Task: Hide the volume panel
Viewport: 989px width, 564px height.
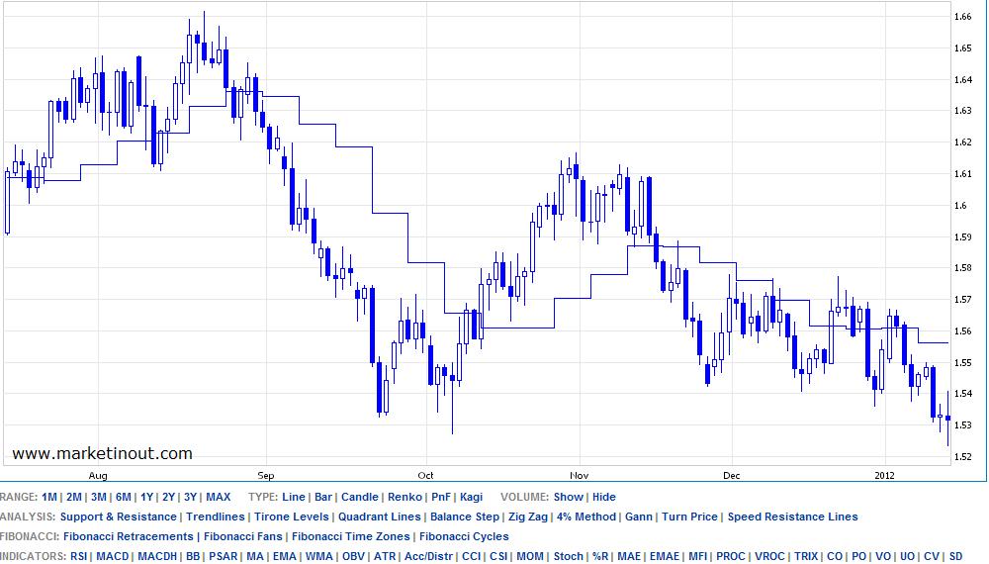Action: pyautogui.click(x=603, y=497)
